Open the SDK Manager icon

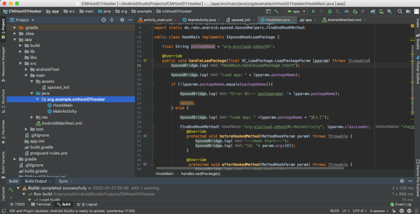pos(389,11)
